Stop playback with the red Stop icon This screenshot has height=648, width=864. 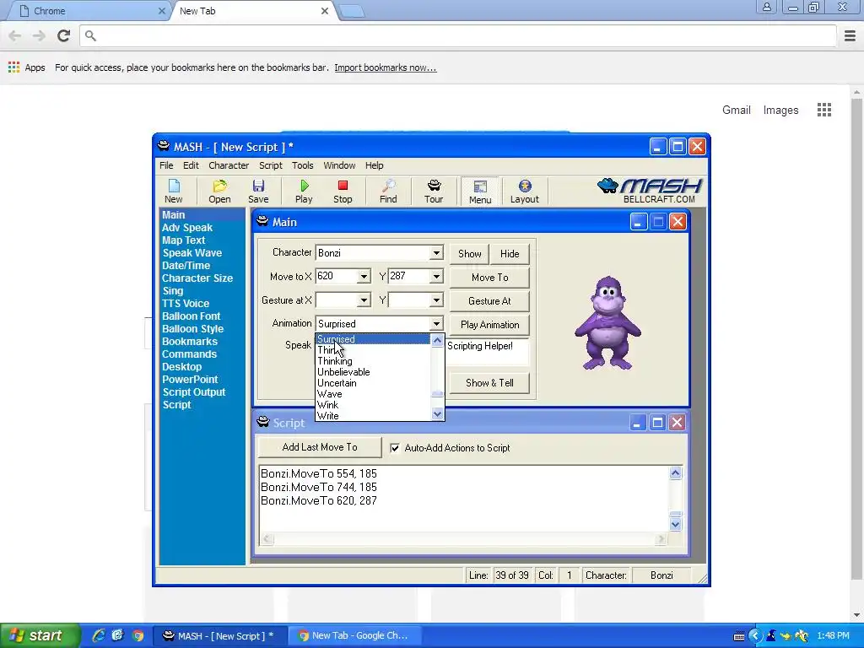(343, 192)
